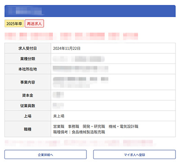The width and height of the screenshot is (180, 164).
Task: Click the 本社所在地 row label
Action: tap(27, 69)
